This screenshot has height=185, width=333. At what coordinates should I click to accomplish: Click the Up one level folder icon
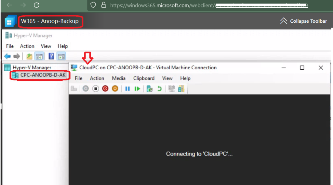[x=29, y=56]
